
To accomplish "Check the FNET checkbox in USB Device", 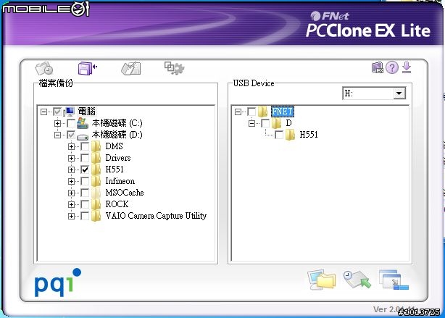I will (251, 112).
